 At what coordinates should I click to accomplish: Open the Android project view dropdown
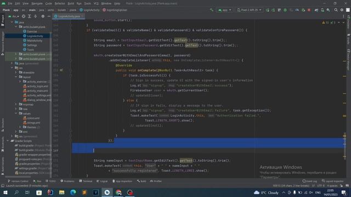(x=14, y=16)
